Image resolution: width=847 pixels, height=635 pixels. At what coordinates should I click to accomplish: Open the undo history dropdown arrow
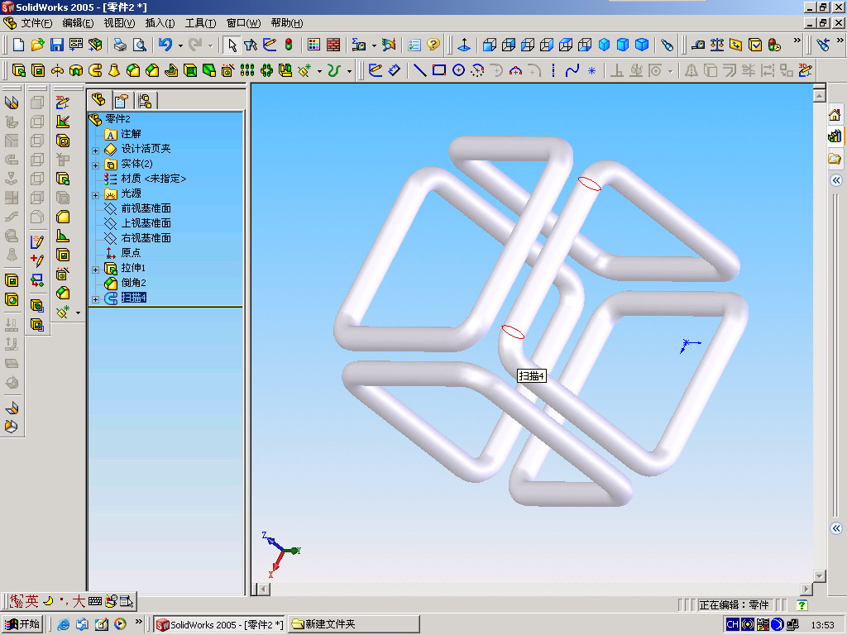[x=180, y=45]
